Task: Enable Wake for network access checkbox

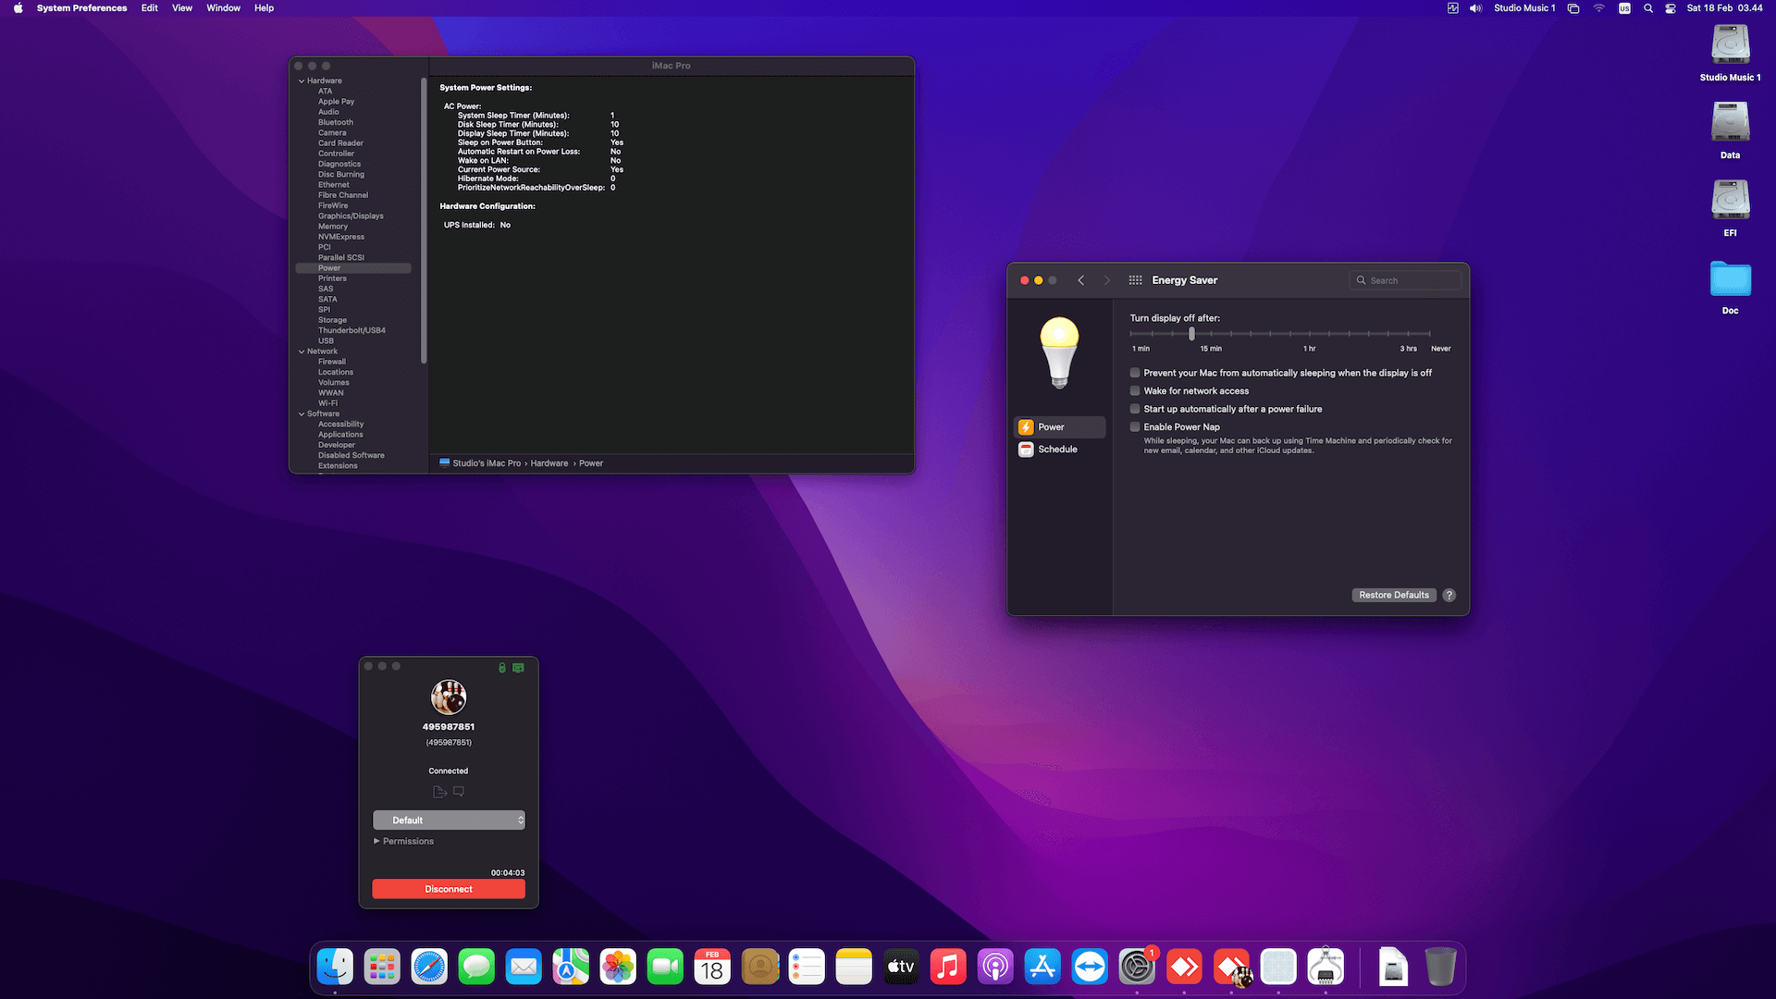Action: (x=1135, y=391)
